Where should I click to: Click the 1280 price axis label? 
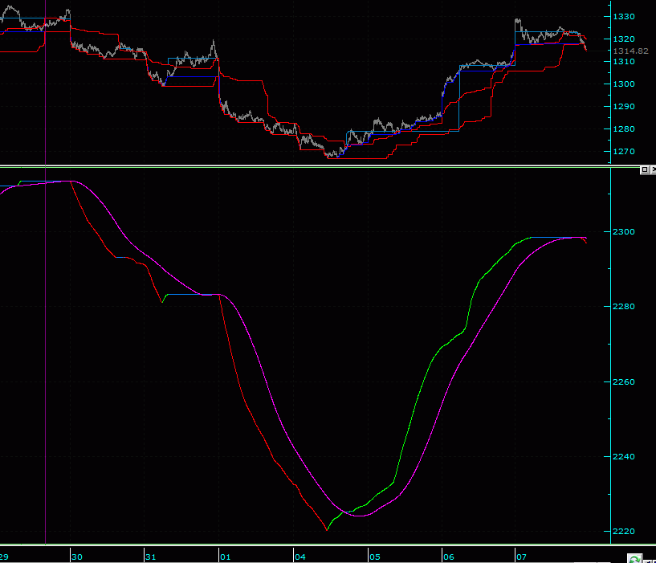click(624, 129)
